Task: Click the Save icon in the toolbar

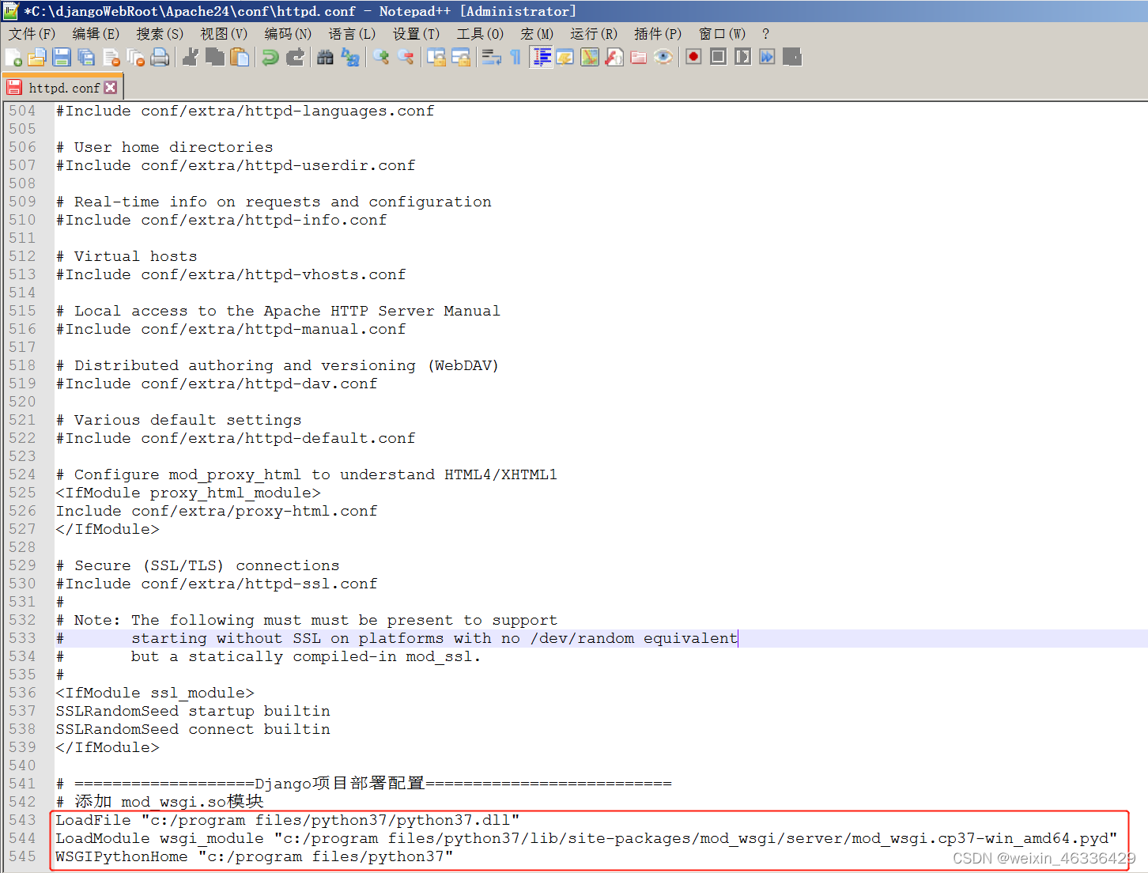Action: tap(62, 57)
